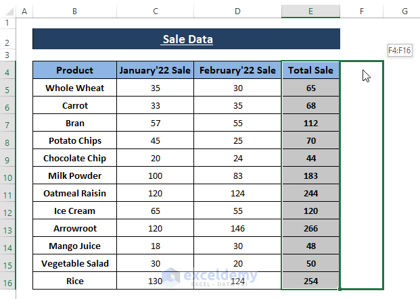Select column B header
Viewport: 420px width, 299px height.
(74, 11)
